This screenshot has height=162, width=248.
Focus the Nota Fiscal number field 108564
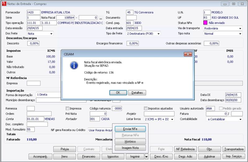tap(65, 18)
